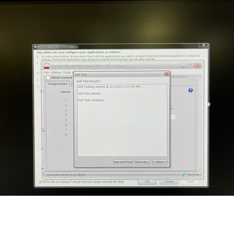This screenshot has width=234, height=234.
Task: Click scrollbar down arrow in chassis window
Action: [200, 170]
